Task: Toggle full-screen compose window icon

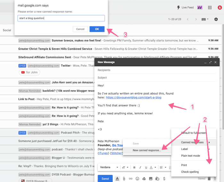Action: 210,62
